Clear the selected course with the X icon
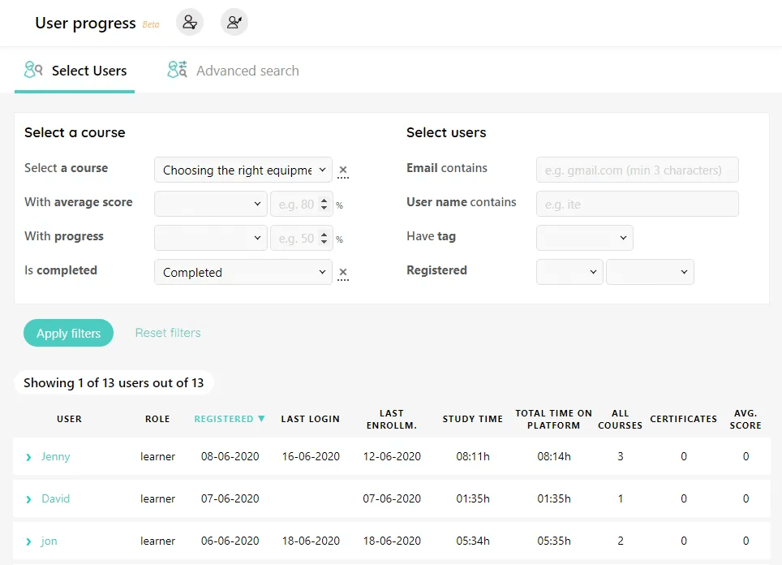The height and width of the screenshot is (565, 782). pyautogui.click(x=342, y=170)
